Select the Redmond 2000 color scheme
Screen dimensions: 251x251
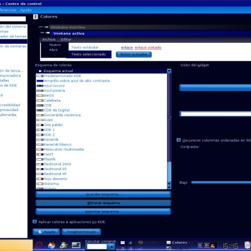(x=102, y=164)
